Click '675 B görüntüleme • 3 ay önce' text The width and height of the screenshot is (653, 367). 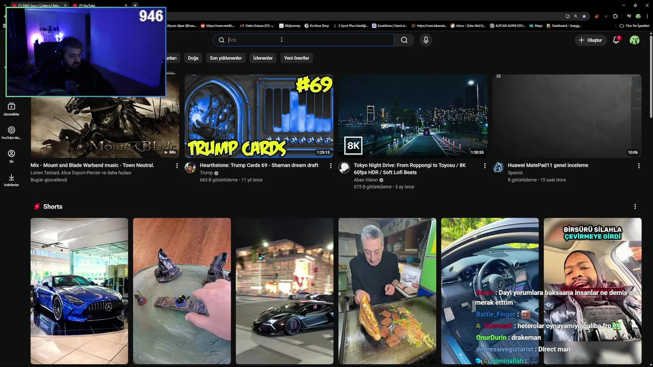coord(384,187)
